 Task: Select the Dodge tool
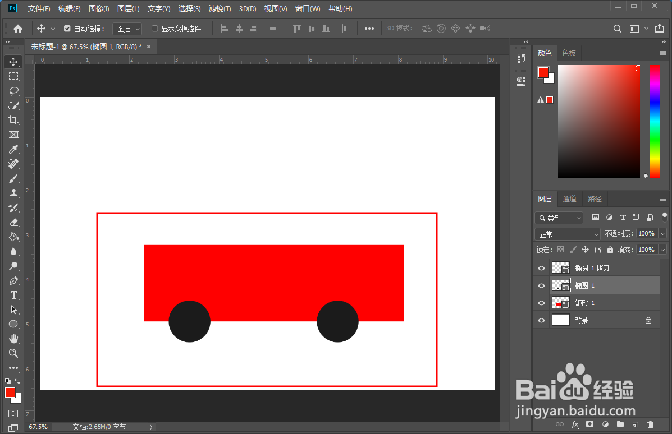click(13, 266)
